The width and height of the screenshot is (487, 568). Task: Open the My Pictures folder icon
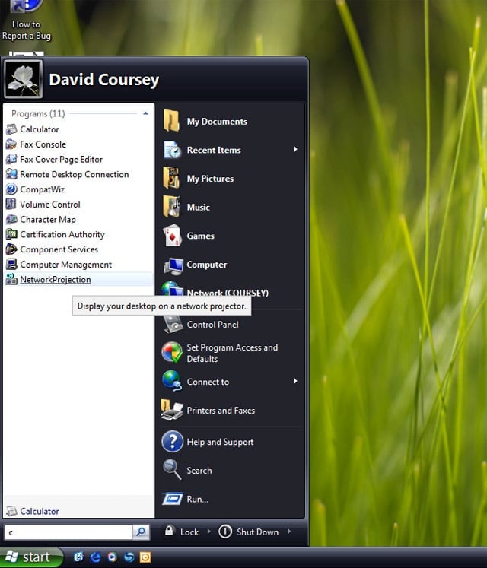[171, 178]
